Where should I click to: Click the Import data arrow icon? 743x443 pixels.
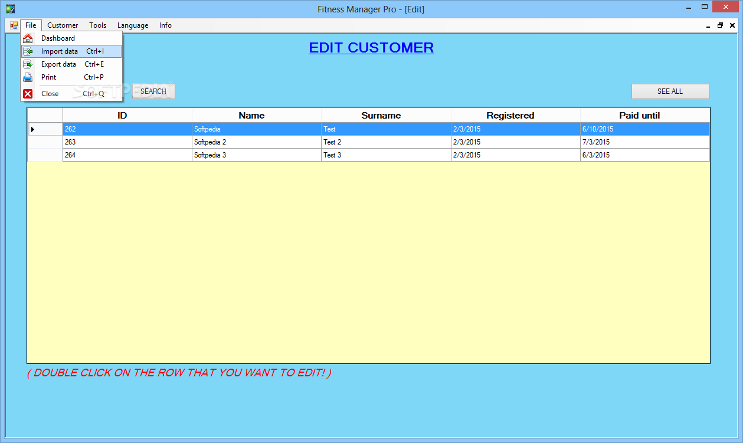[28, 51]
